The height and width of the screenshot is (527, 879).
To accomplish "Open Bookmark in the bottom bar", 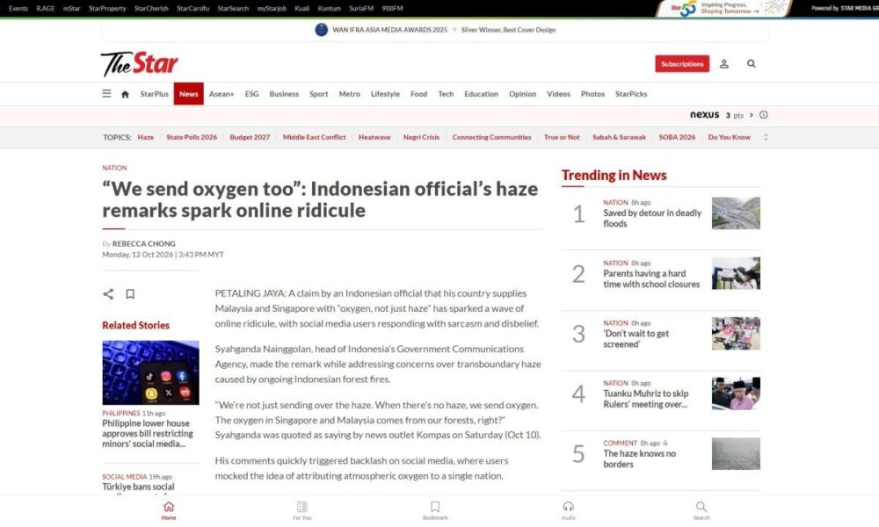I will [x=435, y=510].
